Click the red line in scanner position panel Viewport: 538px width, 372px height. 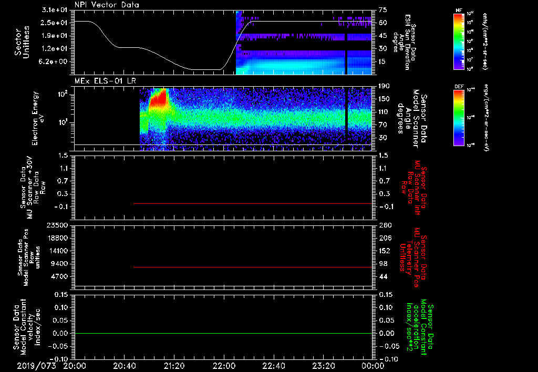[x=253, y=267]
